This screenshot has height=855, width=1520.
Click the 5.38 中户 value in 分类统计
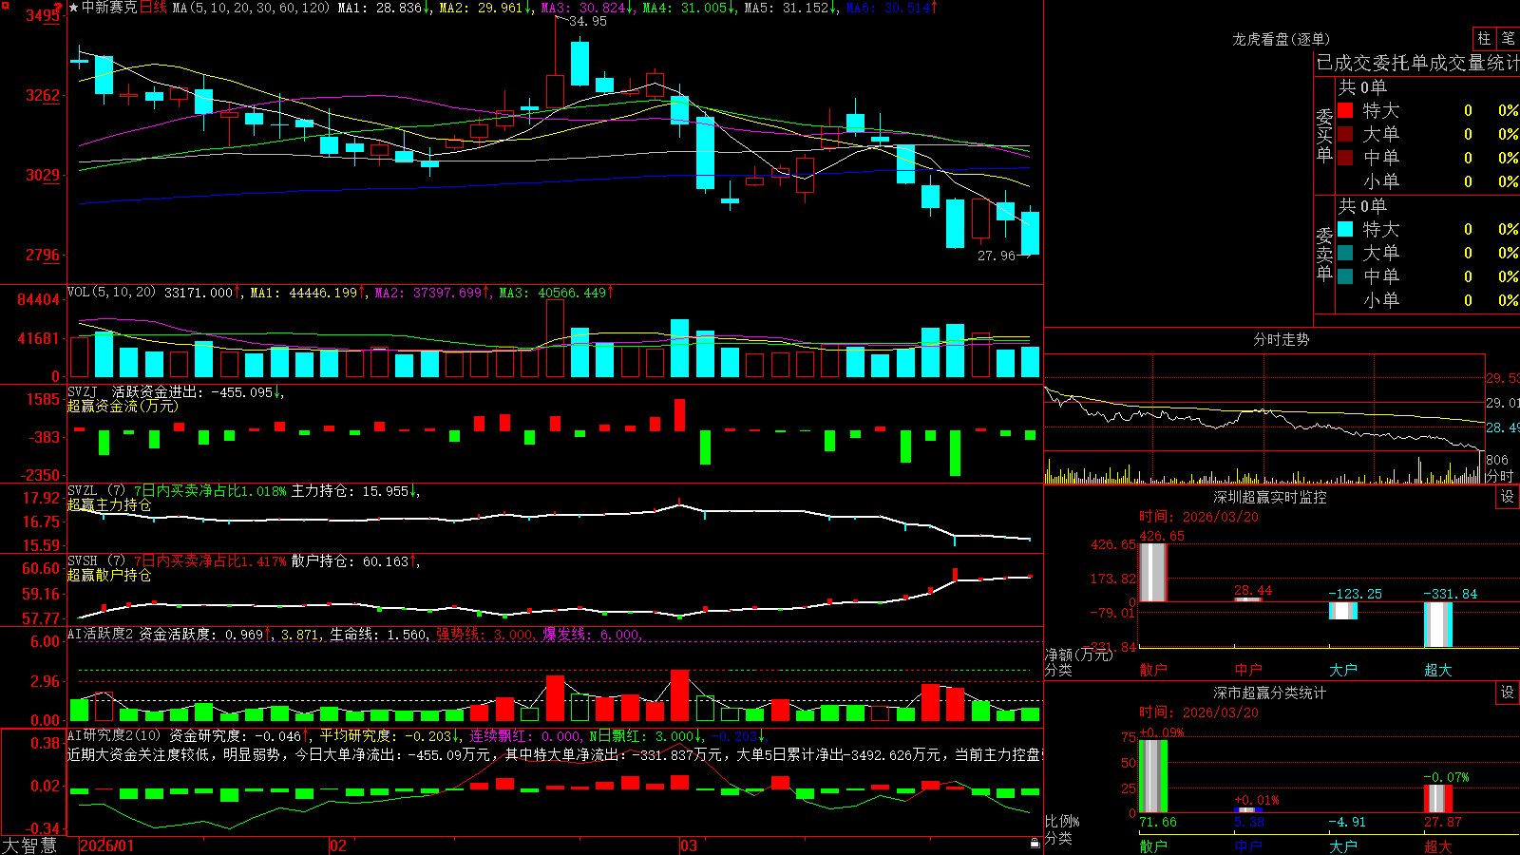click(1249, 823)
